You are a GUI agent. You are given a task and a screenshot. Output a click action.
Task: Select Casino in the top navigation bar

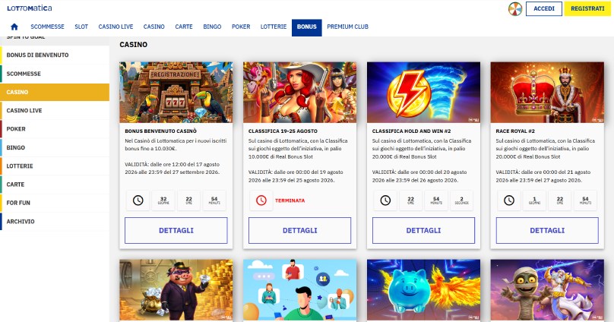[154, 27]
